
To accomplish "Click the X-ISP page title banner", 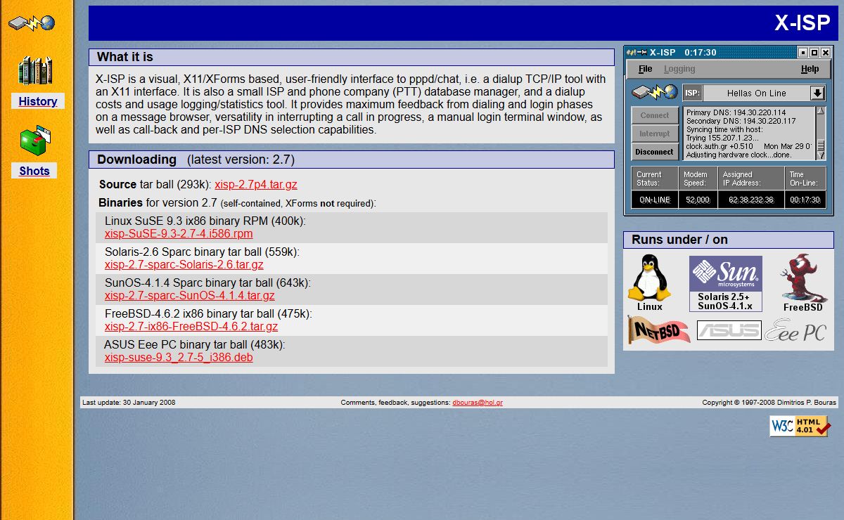I will [x=463, y=23].
